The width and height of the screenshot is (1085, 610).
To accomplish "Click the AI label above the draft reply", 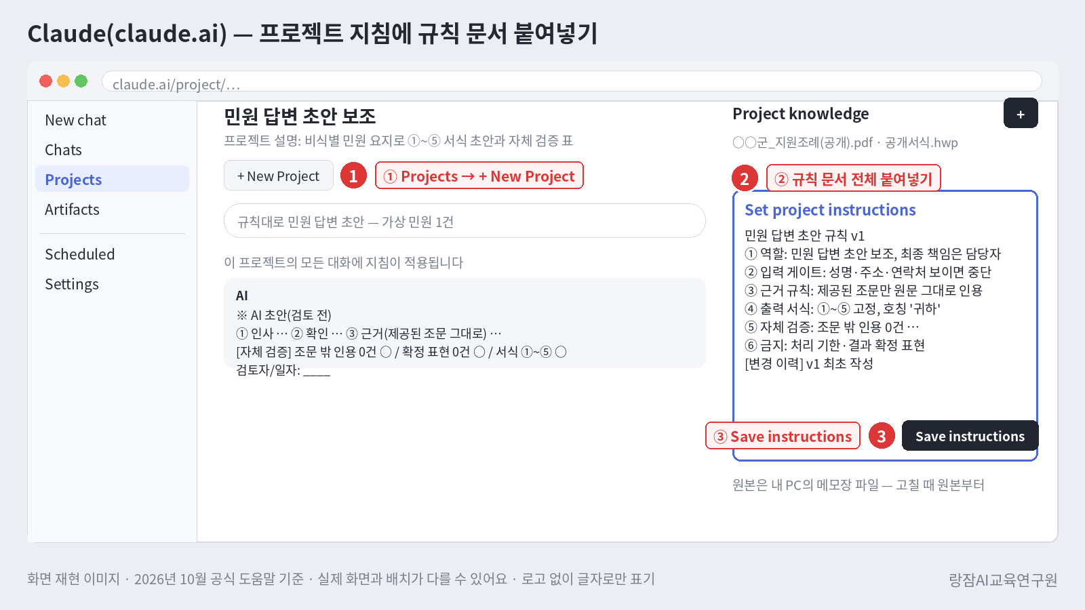I will pyautogui.click(x=242, y=296).
